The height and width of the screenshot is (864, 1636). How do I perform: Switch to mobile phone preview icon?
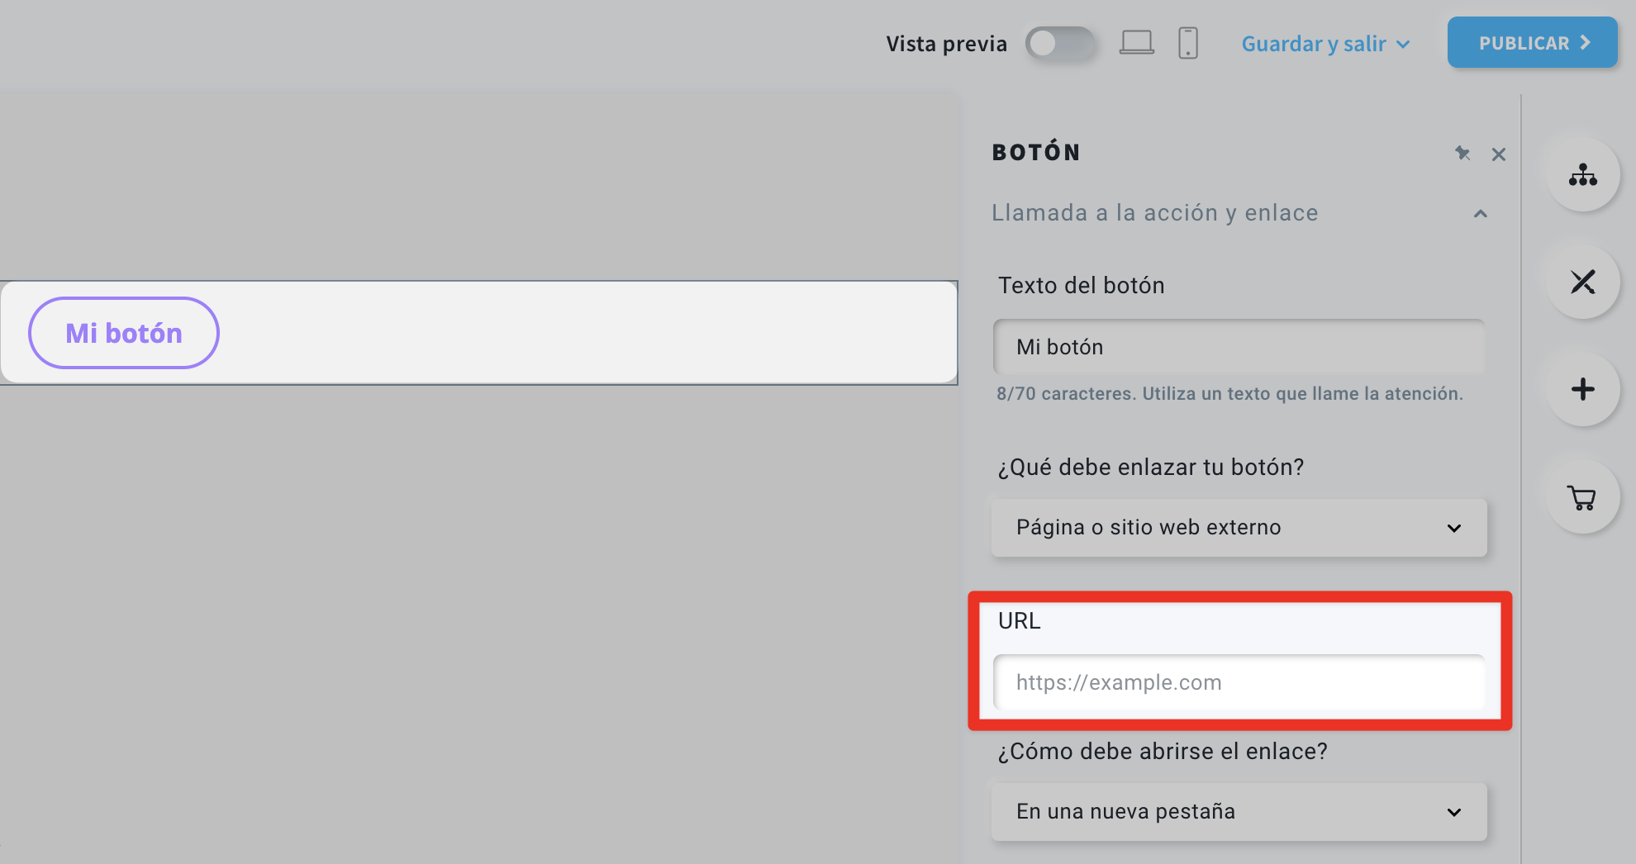1188,43
